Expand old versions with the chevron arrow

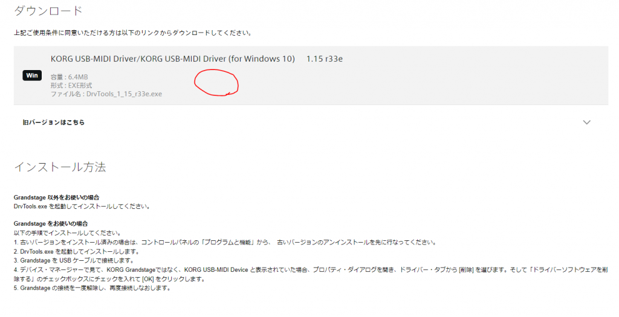coord(586,122)
